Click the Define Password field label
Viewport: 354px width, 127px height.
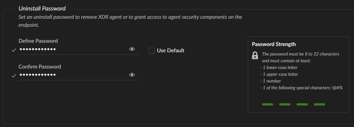click(x=38, y=41)
